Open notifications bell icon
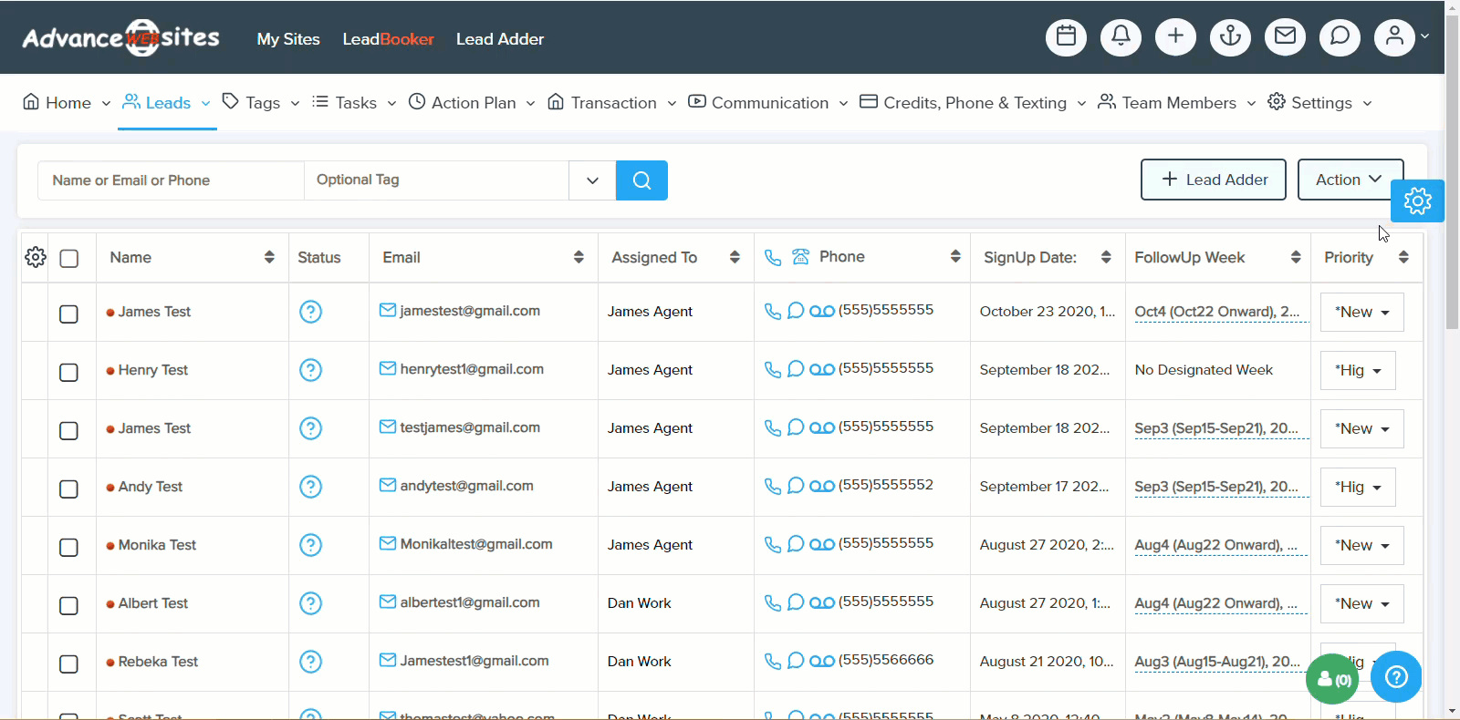 click(1121, 37)
